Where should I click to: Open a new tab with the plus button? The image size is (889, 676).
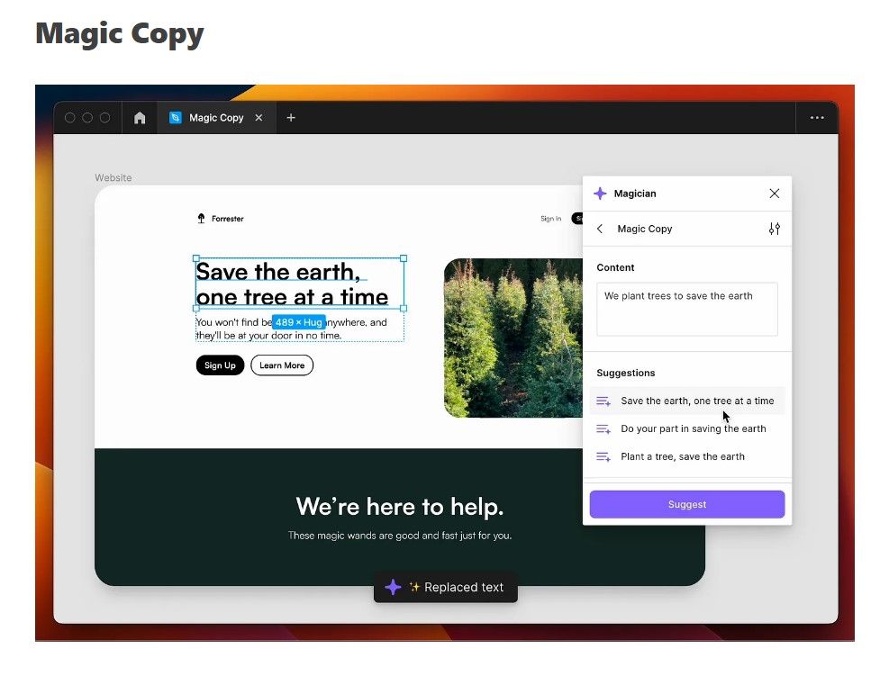point(290,117)
